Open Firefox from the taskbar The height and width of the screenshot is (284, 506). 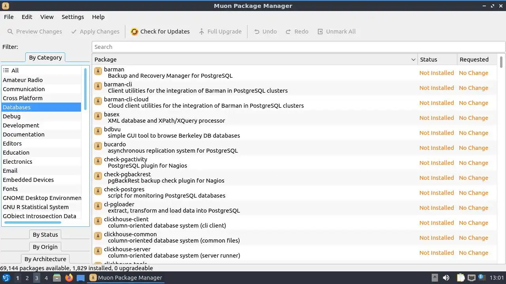[x=69, y=278]
